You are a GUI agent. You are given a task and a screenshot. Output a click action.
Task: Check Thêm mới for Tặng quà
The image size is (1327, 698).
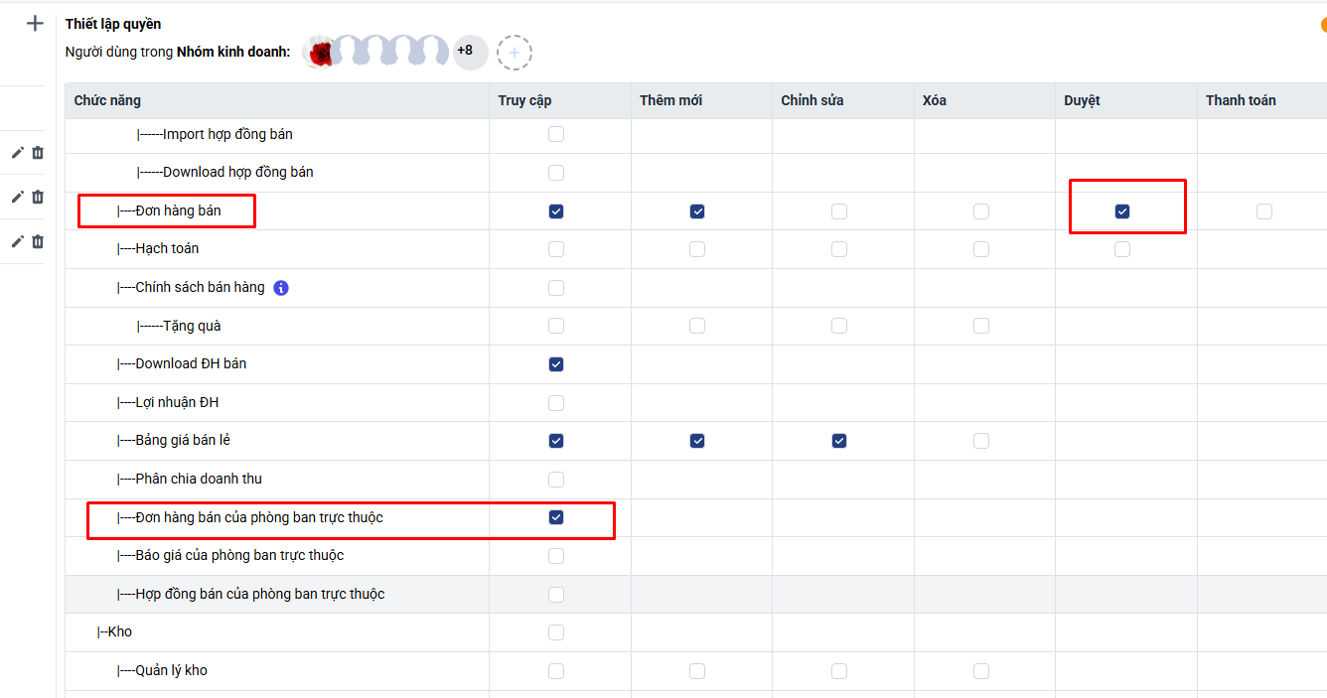pyautogui.click(x=697, y=326)
